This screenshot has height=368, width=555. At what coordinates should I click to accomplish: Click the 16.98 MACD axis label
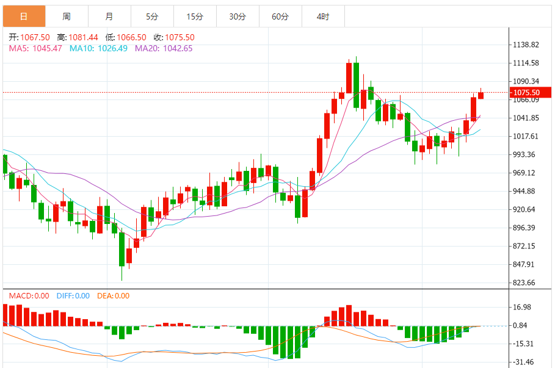point(522,307)
